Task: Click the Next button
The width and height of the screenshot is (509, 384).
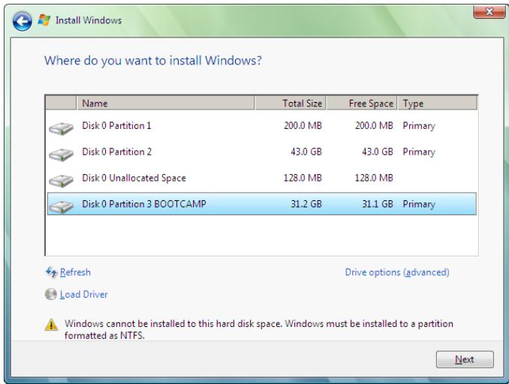Action: [x=465, y=359]
